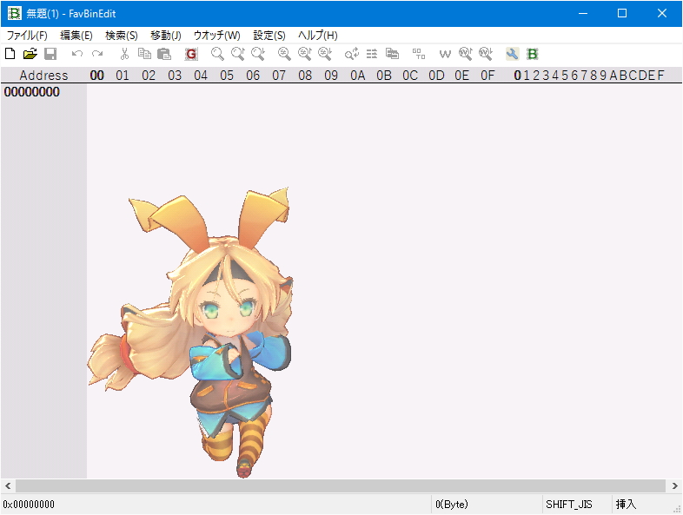Click compare-search magnifier with up arrow
Viewport: 683px width, 515px height.
click(305, 54)
